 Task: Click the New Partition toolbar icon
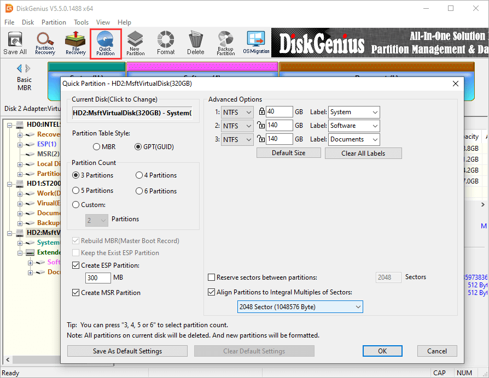coord(136,43)
